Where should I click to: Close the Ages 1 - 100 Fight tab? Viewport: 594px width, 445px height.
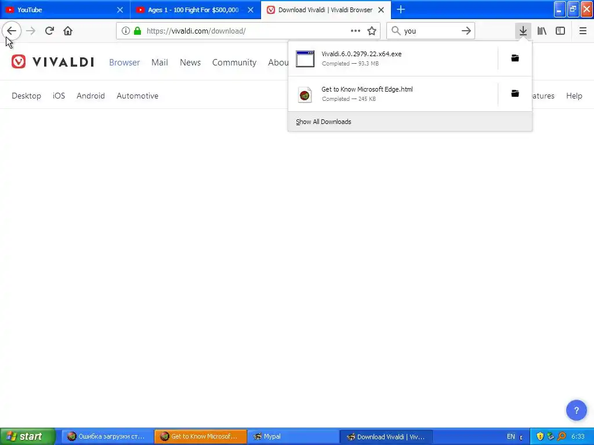251,10
